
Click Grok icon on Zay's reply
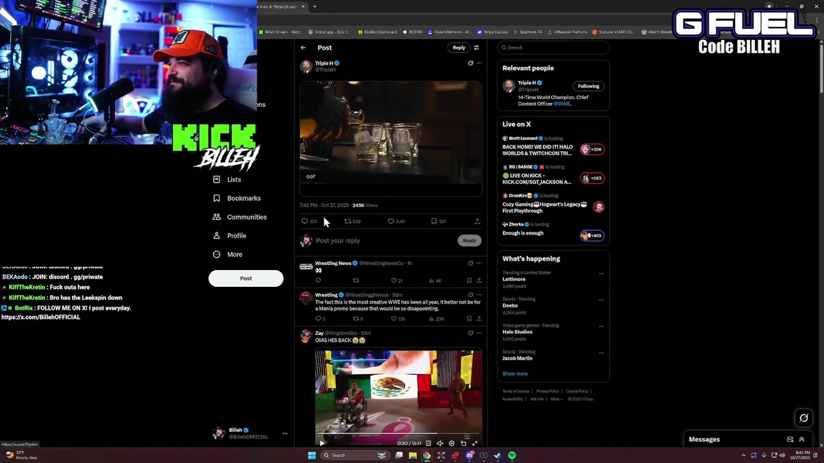click(471, 333)
